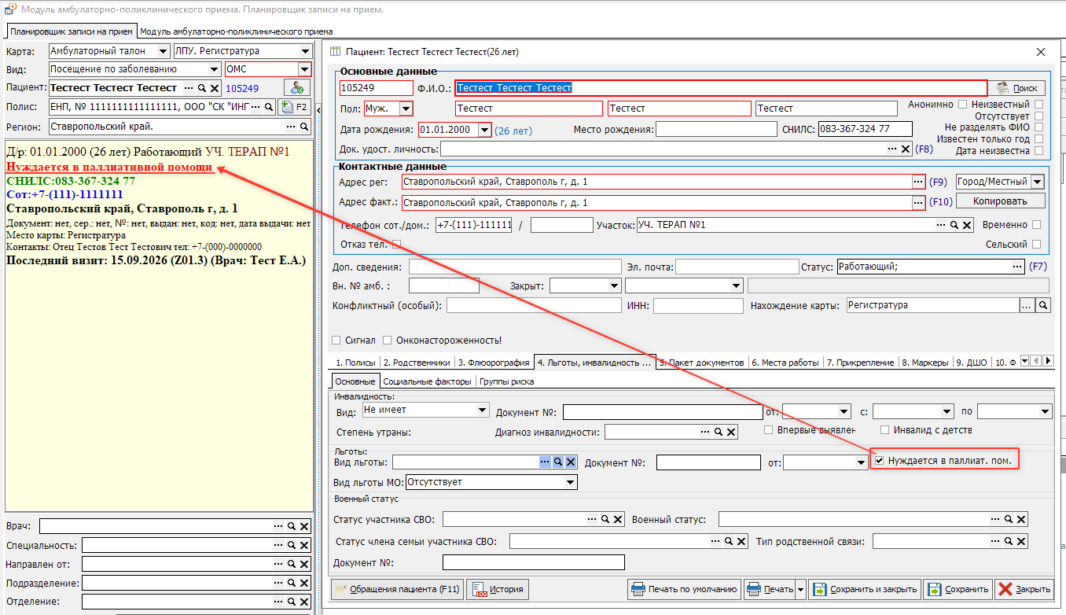
Task: Open ellipsis for Адрес рег. field
Action: click(917, 182)
